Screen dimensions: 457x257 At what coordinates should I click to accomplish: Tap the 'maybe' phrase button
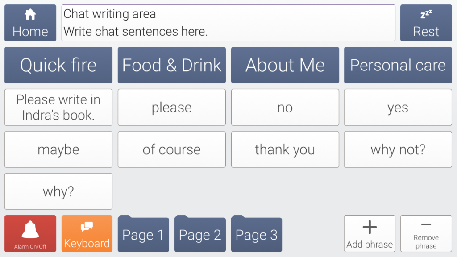tap(58, 149)
